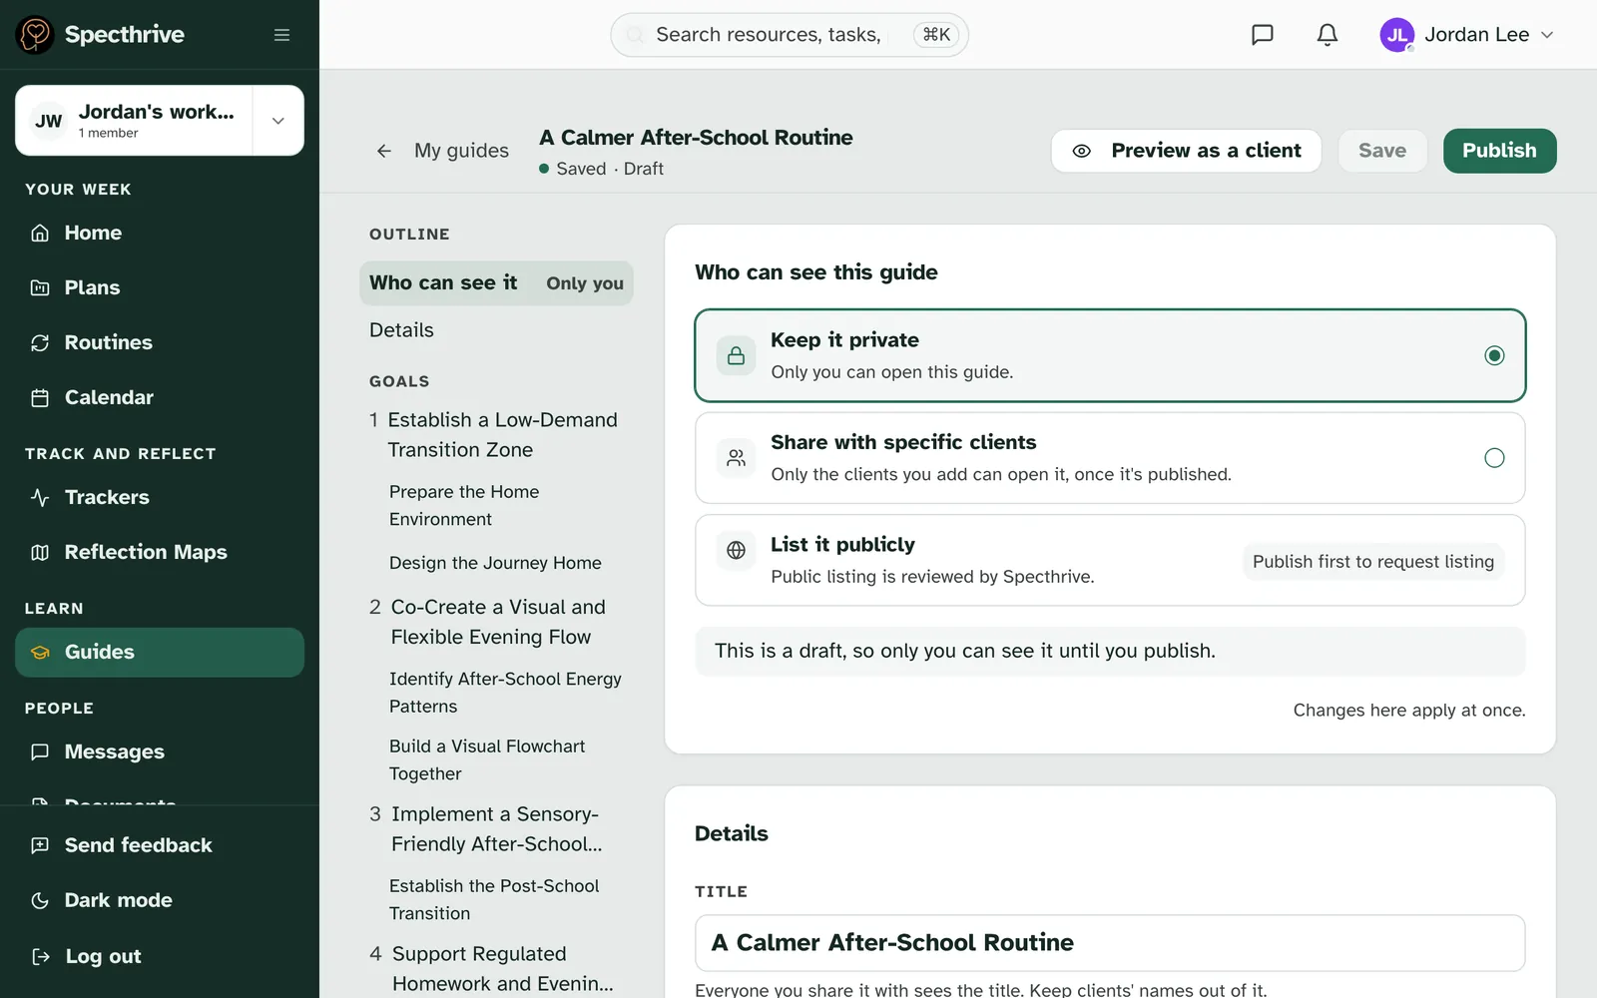
Task: Focus the search resources field
Action: 789,35
